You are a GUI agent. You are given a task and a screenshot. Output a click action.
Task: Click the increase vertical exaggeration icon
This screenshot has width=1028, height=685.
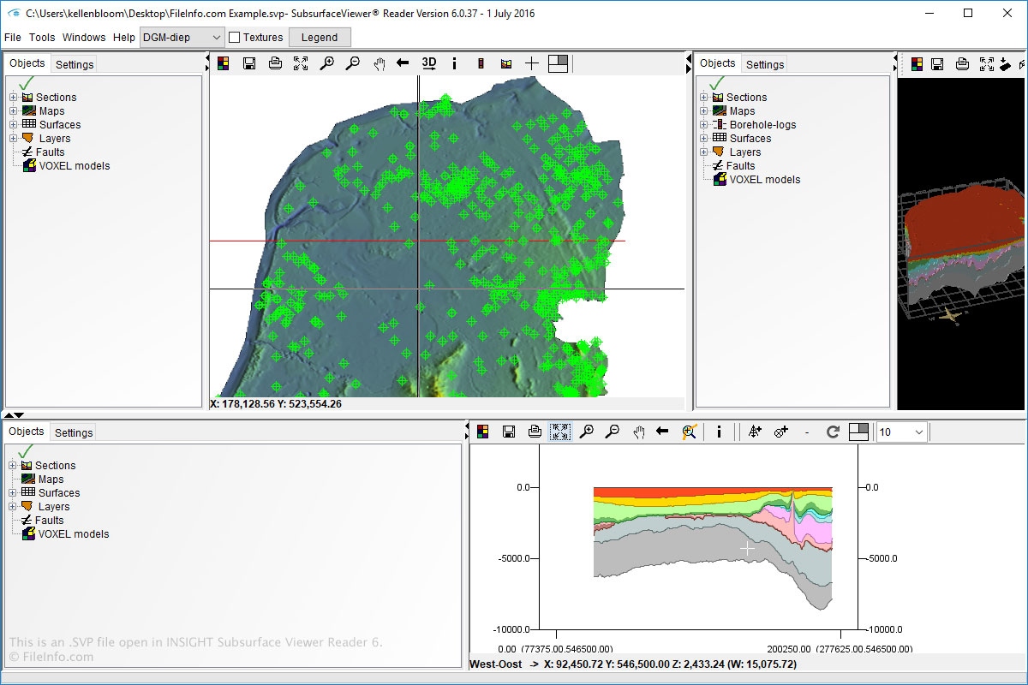point(755,432)
